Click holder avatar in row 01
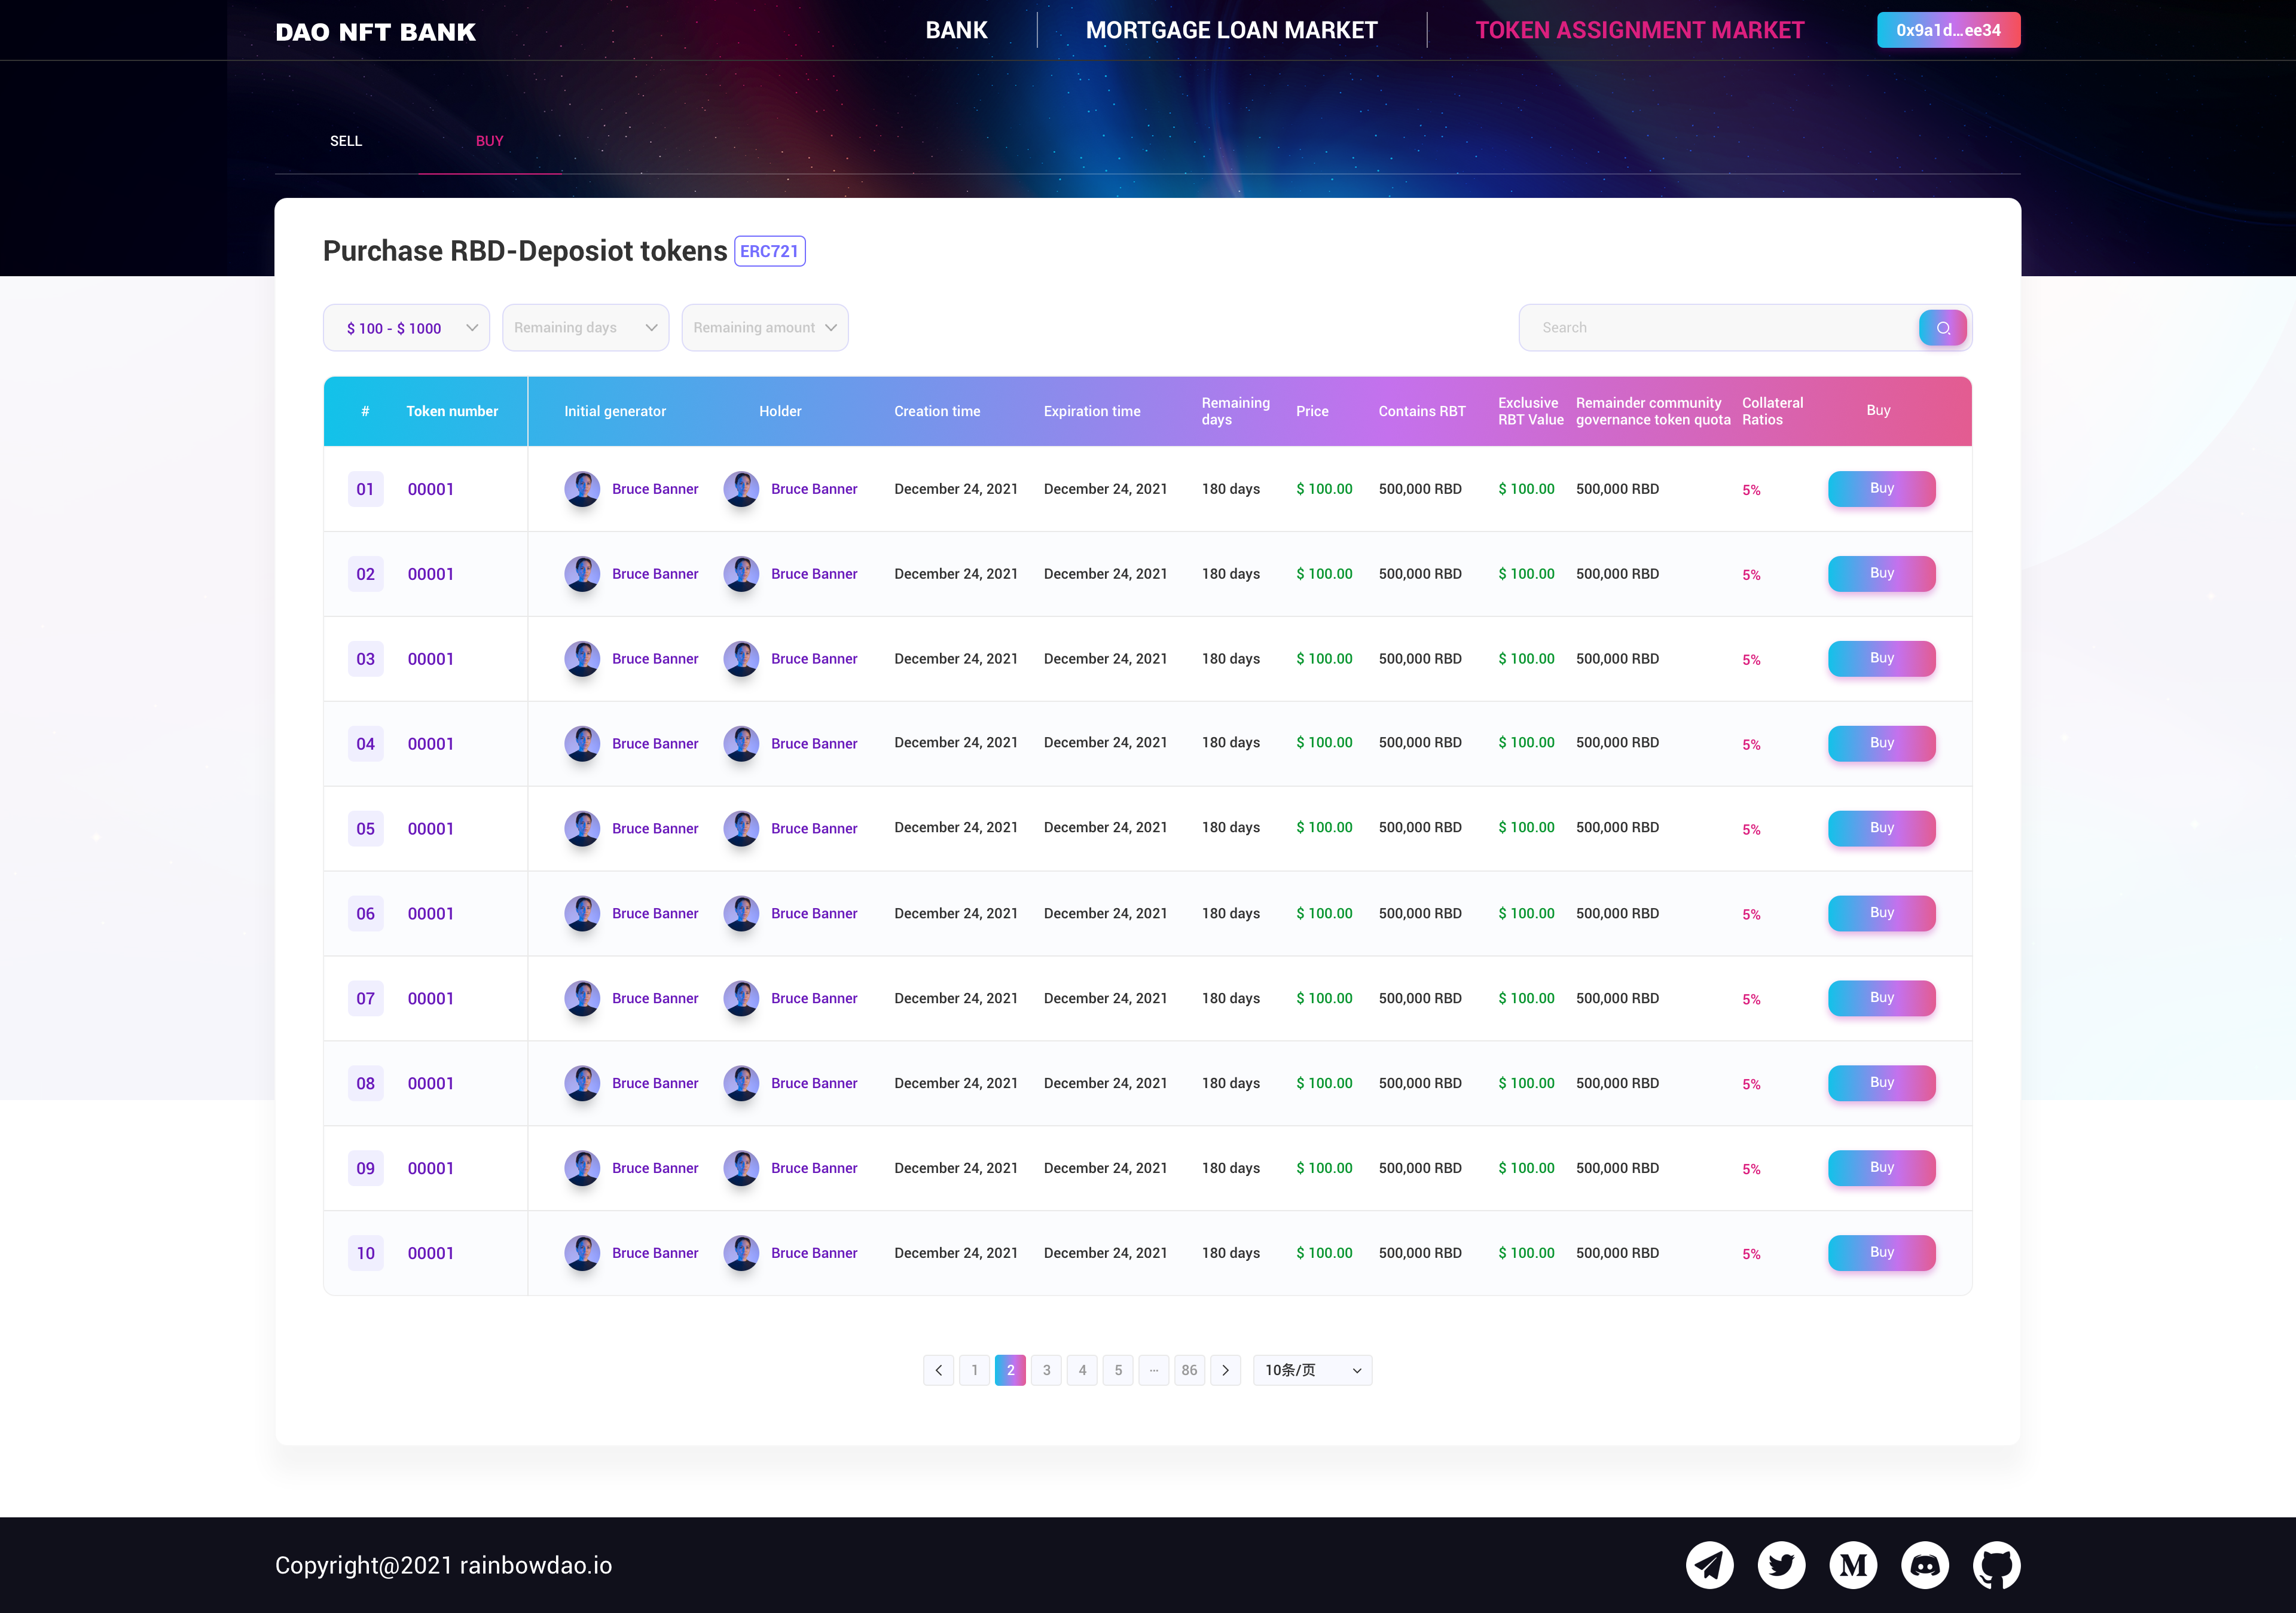The width and height of the screenshot is (2296, 1613). (741, 489)
